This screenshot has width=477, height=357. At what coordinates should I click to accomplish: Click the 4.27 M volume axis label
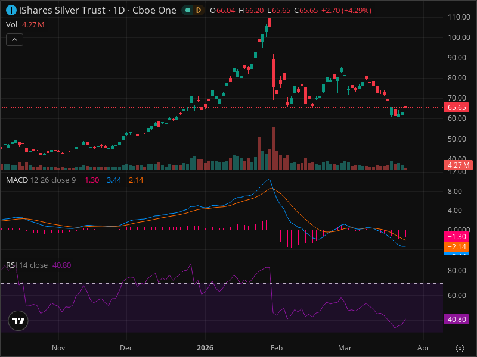[457, 165]
